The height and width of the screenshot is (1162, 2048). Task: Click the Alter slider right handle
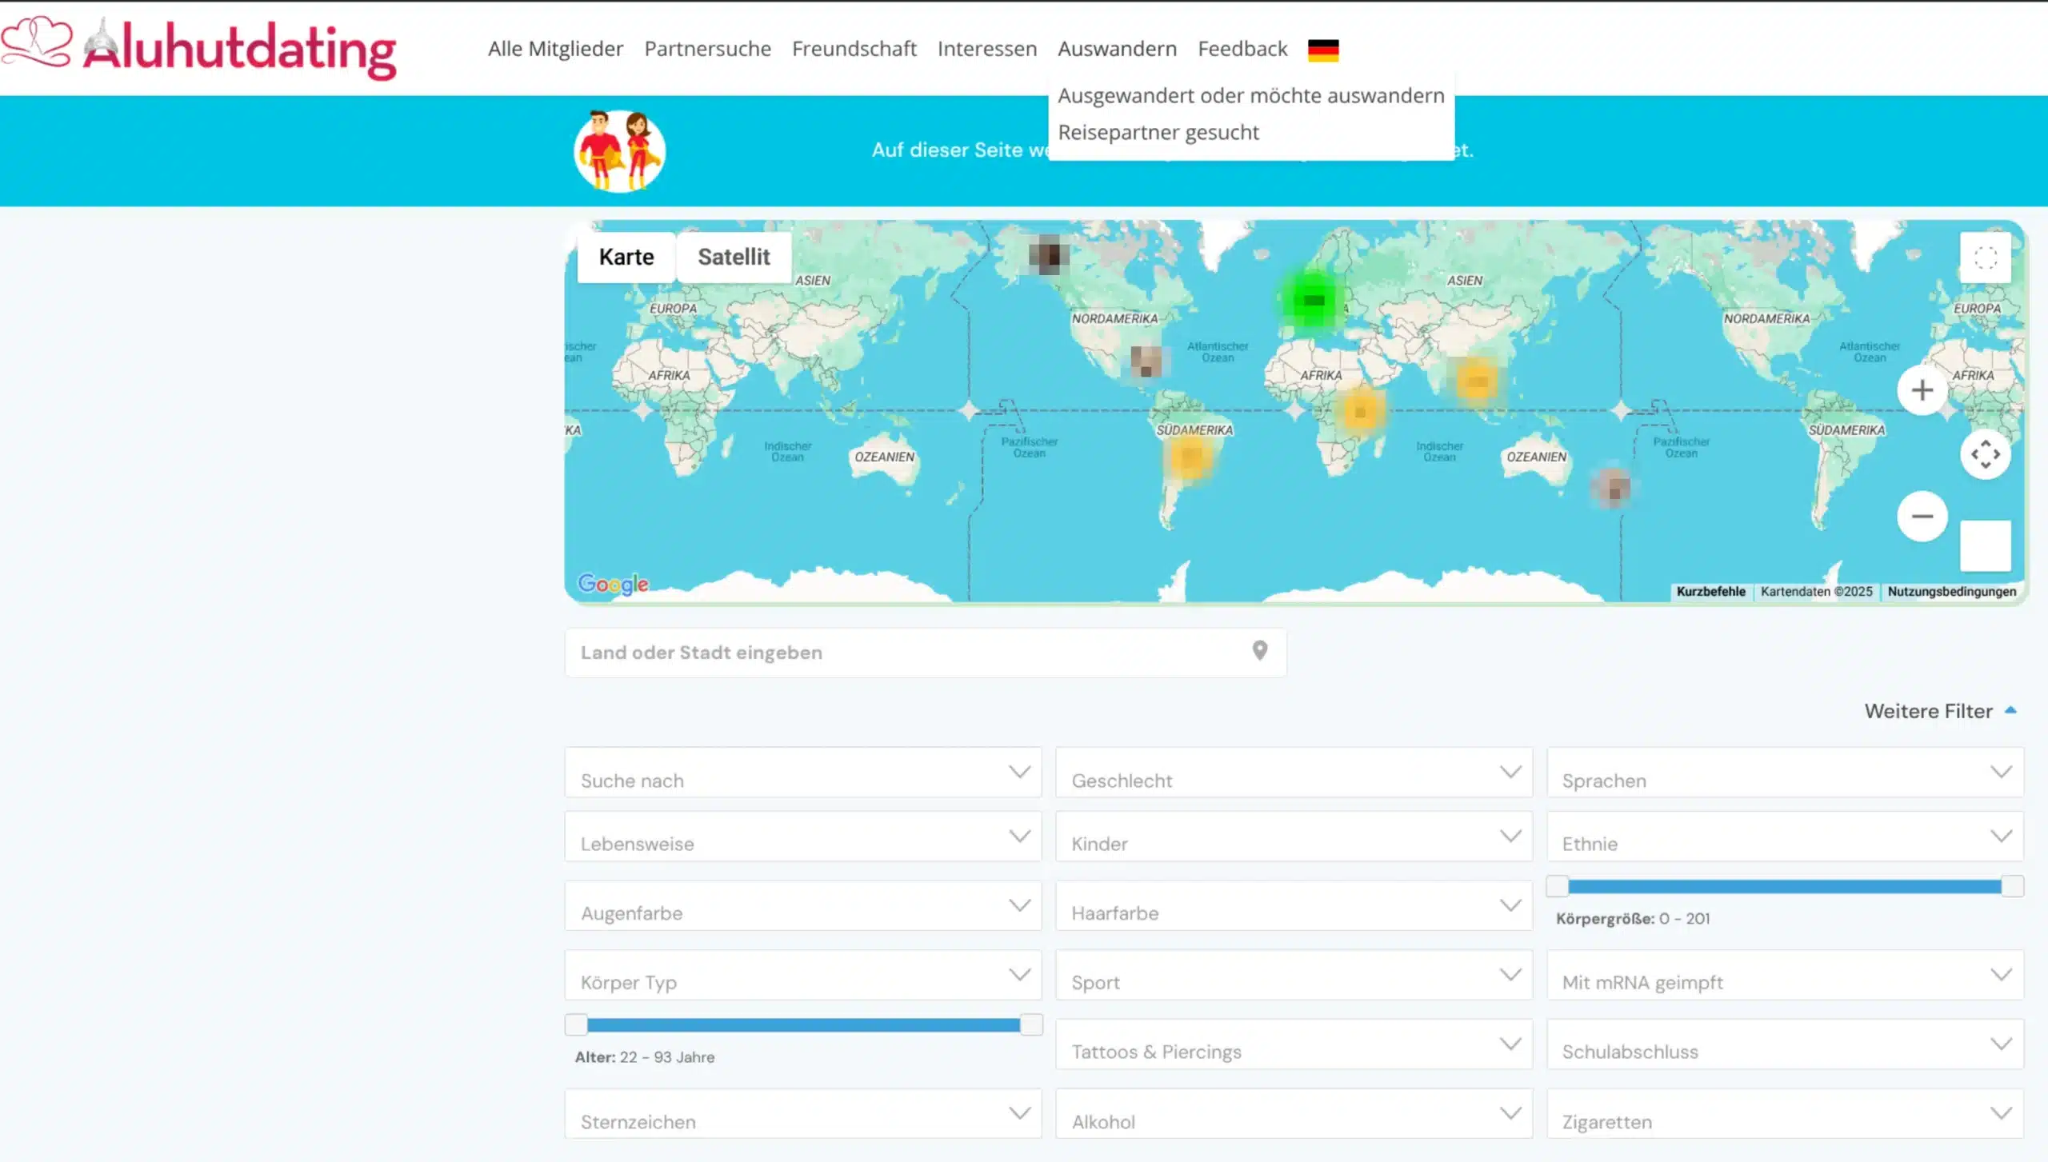(1031, 1024)
